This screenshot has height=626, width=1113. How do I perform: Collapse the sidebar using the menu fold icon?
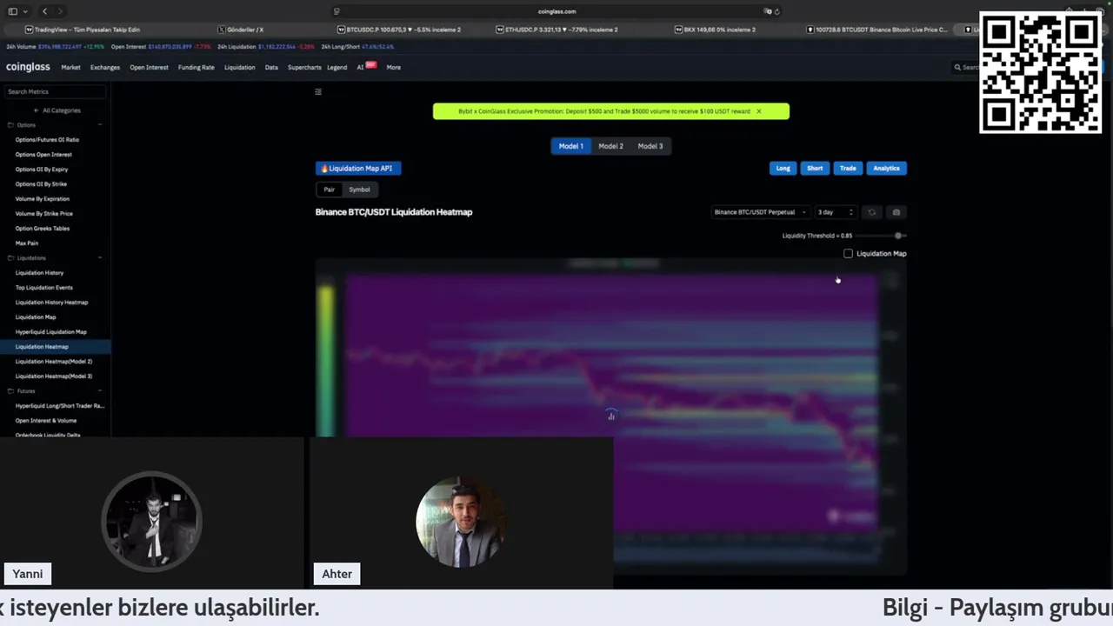pos(318,91)
